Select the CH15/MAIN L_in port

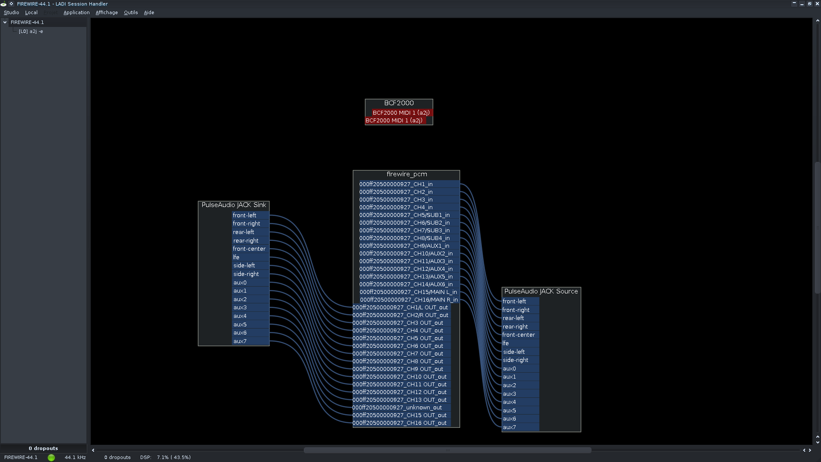tap(408, 292)
